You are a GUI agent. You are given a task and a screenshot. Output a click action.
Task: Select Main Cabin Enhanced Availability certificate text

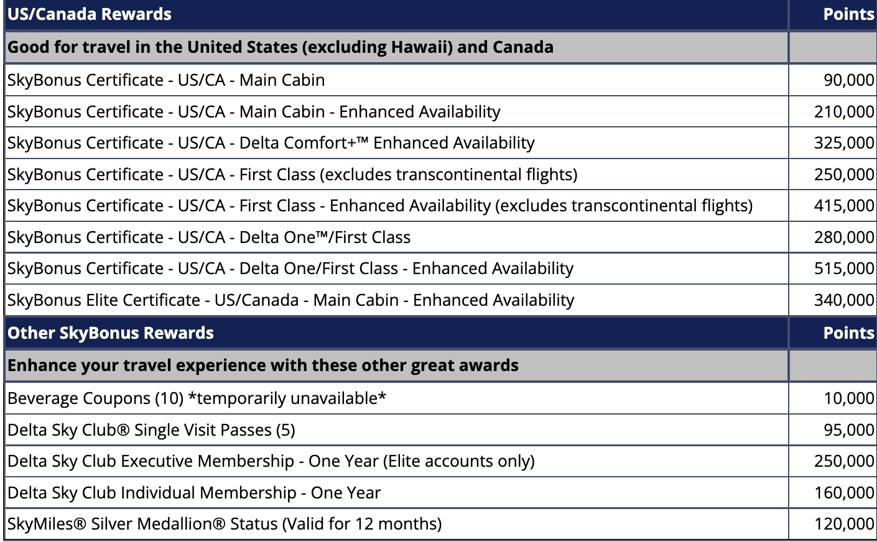[x=254, y=112]
